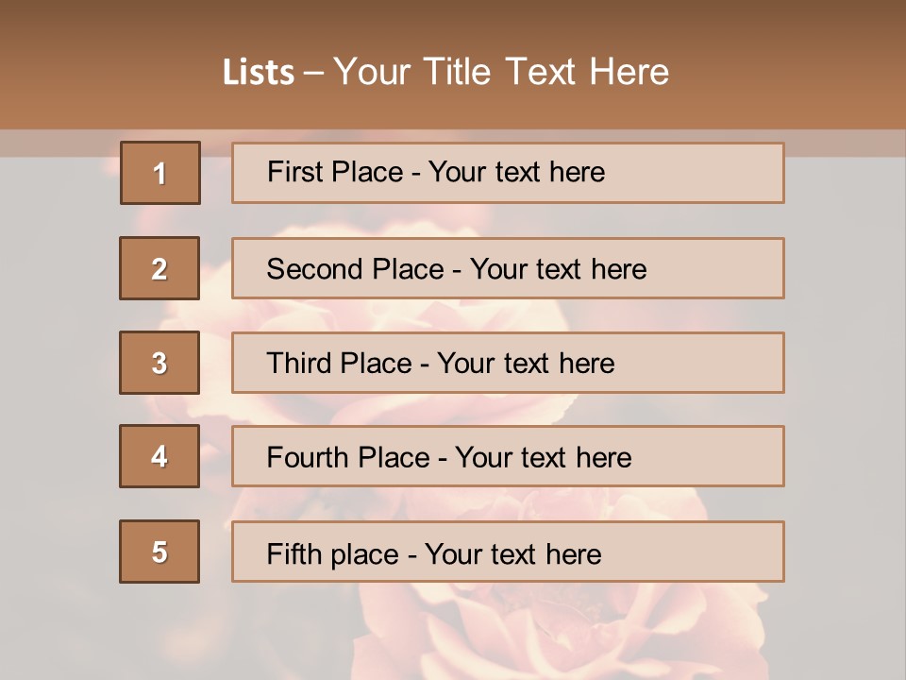This screenshot has width=906, height=680.
Task: Click the number 1 box
Action: [159, 173]
